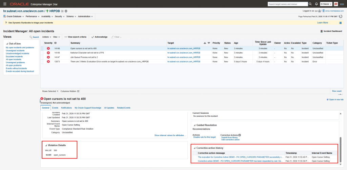This screenshot has width=347, height=170.
Task: Expand the Dynamic Runbooks banner
Action: pos(6,23)
